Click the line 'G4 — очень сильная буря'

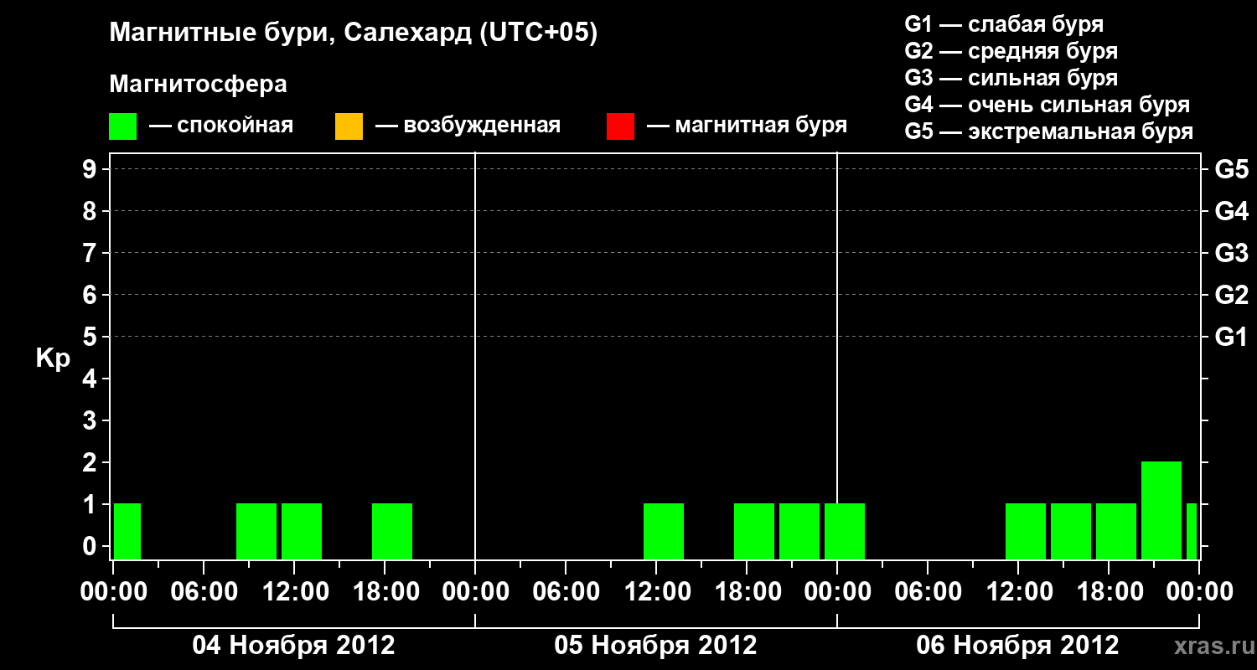(x=1047, y=105)
